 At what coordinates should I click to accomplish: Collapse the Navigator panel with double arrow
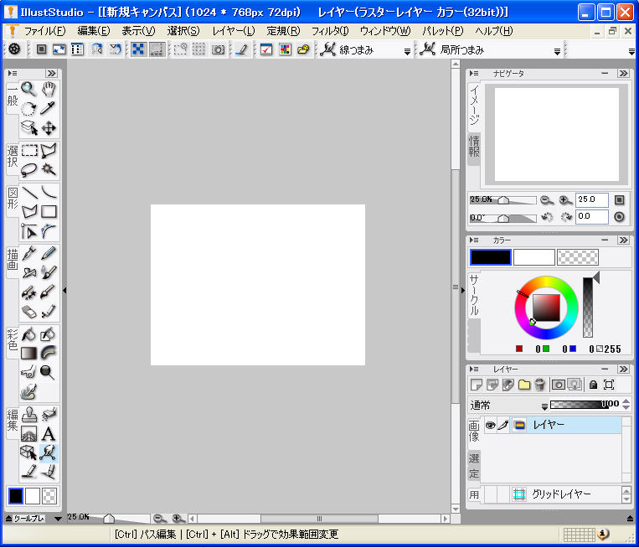coord(623,74)
